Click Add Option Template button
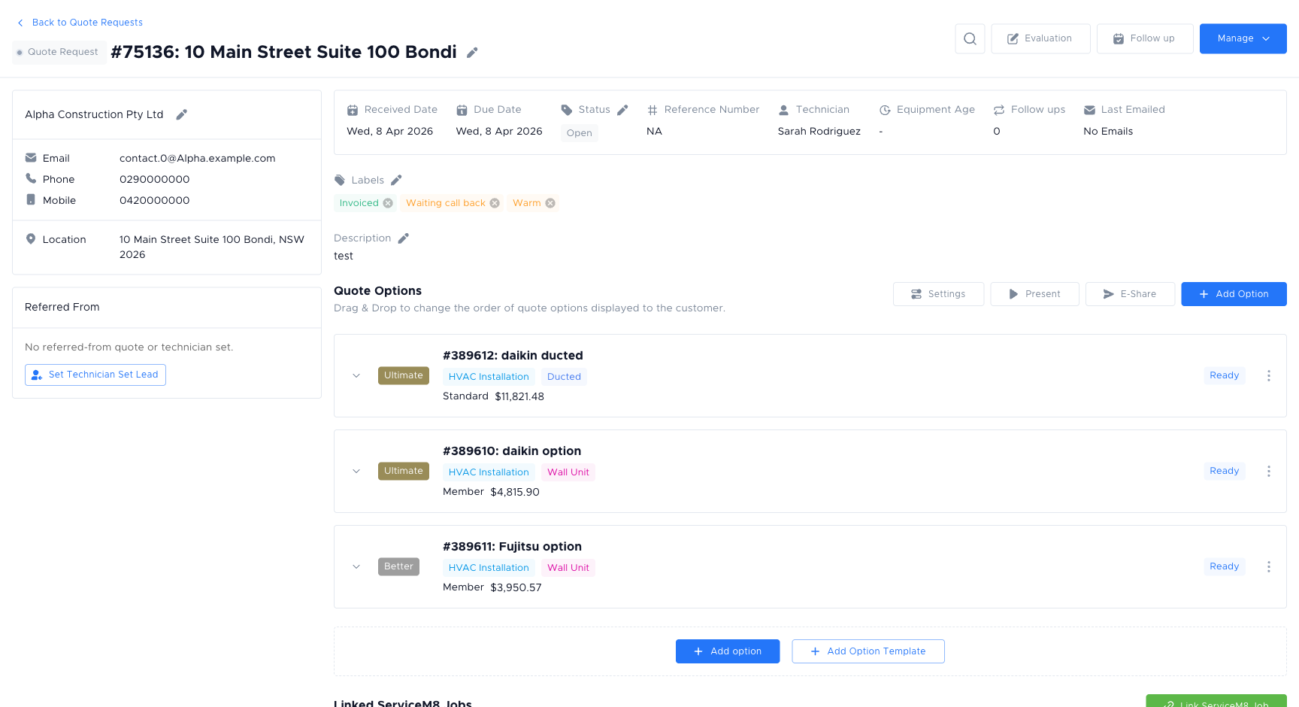The image size is (1299, 707). (x=868, y=651)
